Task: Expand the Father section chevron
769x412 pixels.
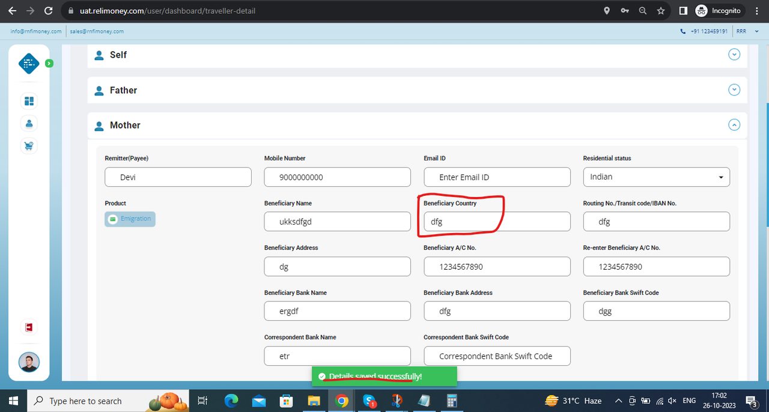Action: pos(734,90)
